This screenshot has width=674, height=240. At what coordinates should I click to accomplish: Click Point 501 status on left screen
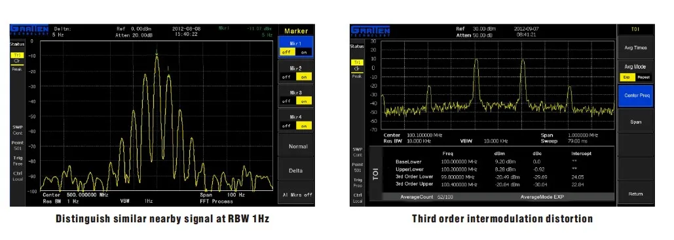coord(17,145)
